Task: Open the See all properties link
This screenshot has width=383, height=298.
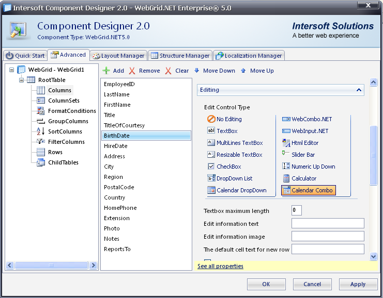Action: point(220,266)
